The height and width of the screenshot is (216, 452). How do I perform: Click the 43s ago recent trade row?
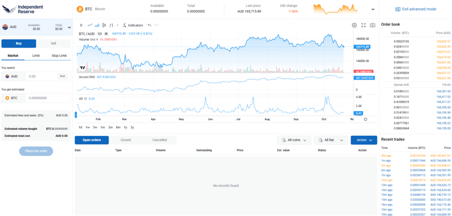416,155
